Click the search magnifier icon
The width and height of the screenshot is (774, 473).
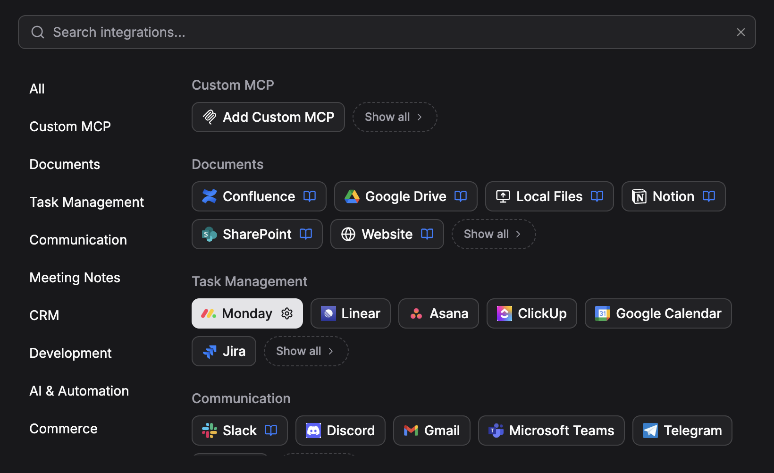point(38,32)
